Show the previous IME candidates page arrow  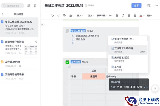[x=145, y=87]
